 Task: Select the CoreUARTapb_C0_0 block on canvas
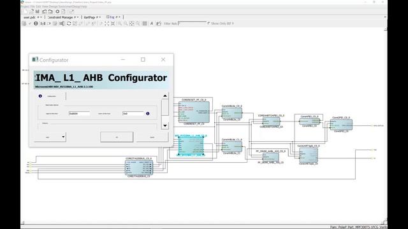[309, 155]
